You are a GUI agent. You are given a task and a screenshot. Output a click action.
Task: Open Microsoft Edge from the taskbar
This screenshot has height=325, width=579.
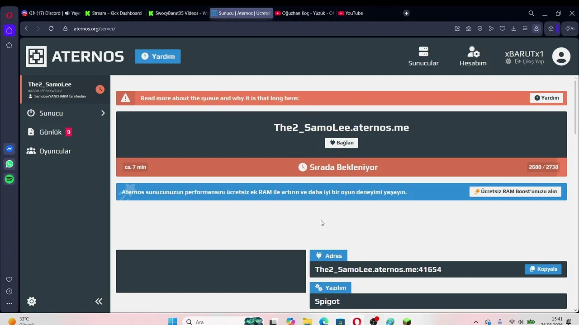click(x=324, y=322)
